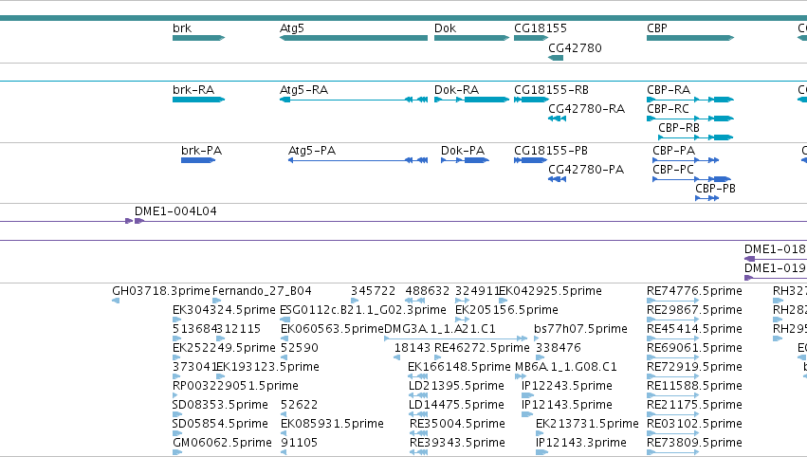The height and width of the screenshot is (457, 807).
Task: Click the SD08353.5prime EST label
Action: pos(220,405)
